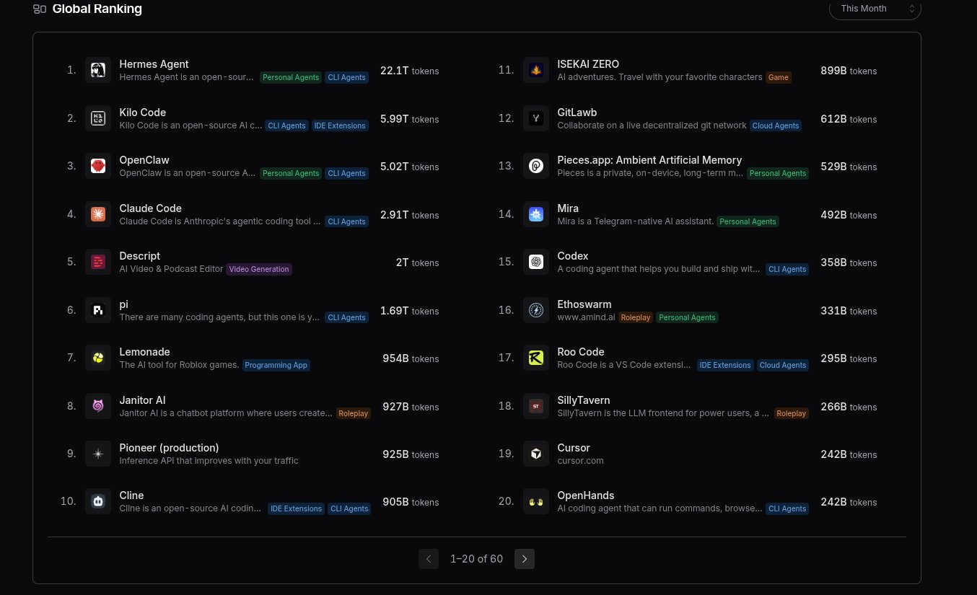Click Personal Agents tag on Pieces.app
This screenshot has width=977, height=595.
pos(778,173)
